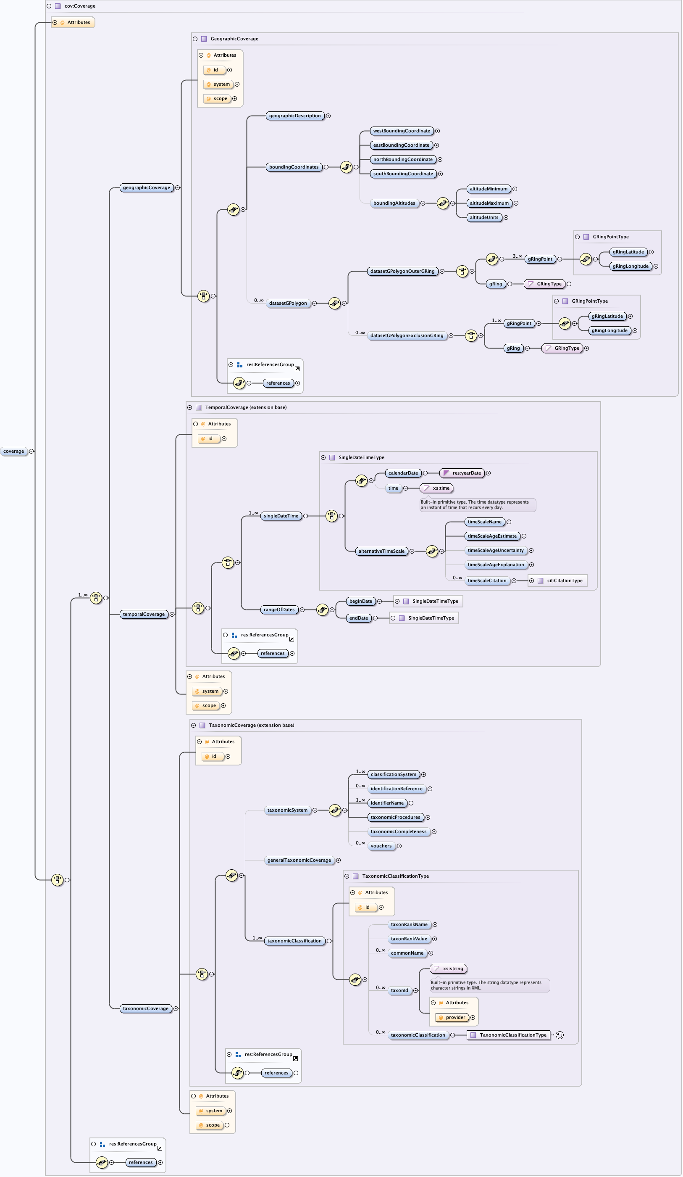Viewport: 683px width, 1177px height.
Task: Select the provider attribute under taxonId
Action: (x=452, y=1018)
